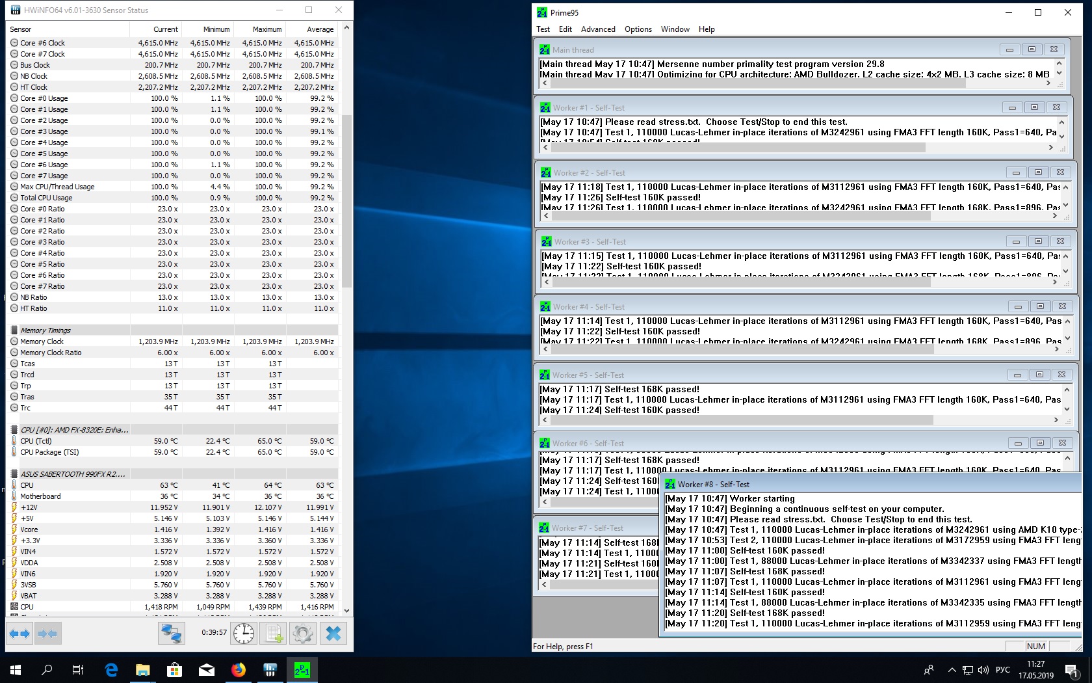Click the expand columns blue arrows button
The height and width of the screenshot is (683, 1092).
point(20,633)
